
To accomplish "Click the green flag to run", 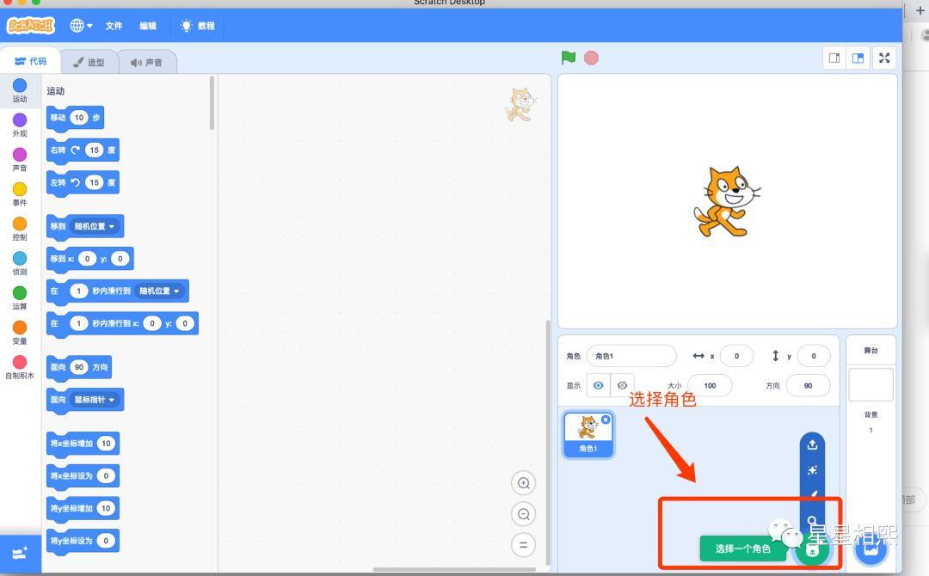I will pyautogui.click(x=569, y=58).
